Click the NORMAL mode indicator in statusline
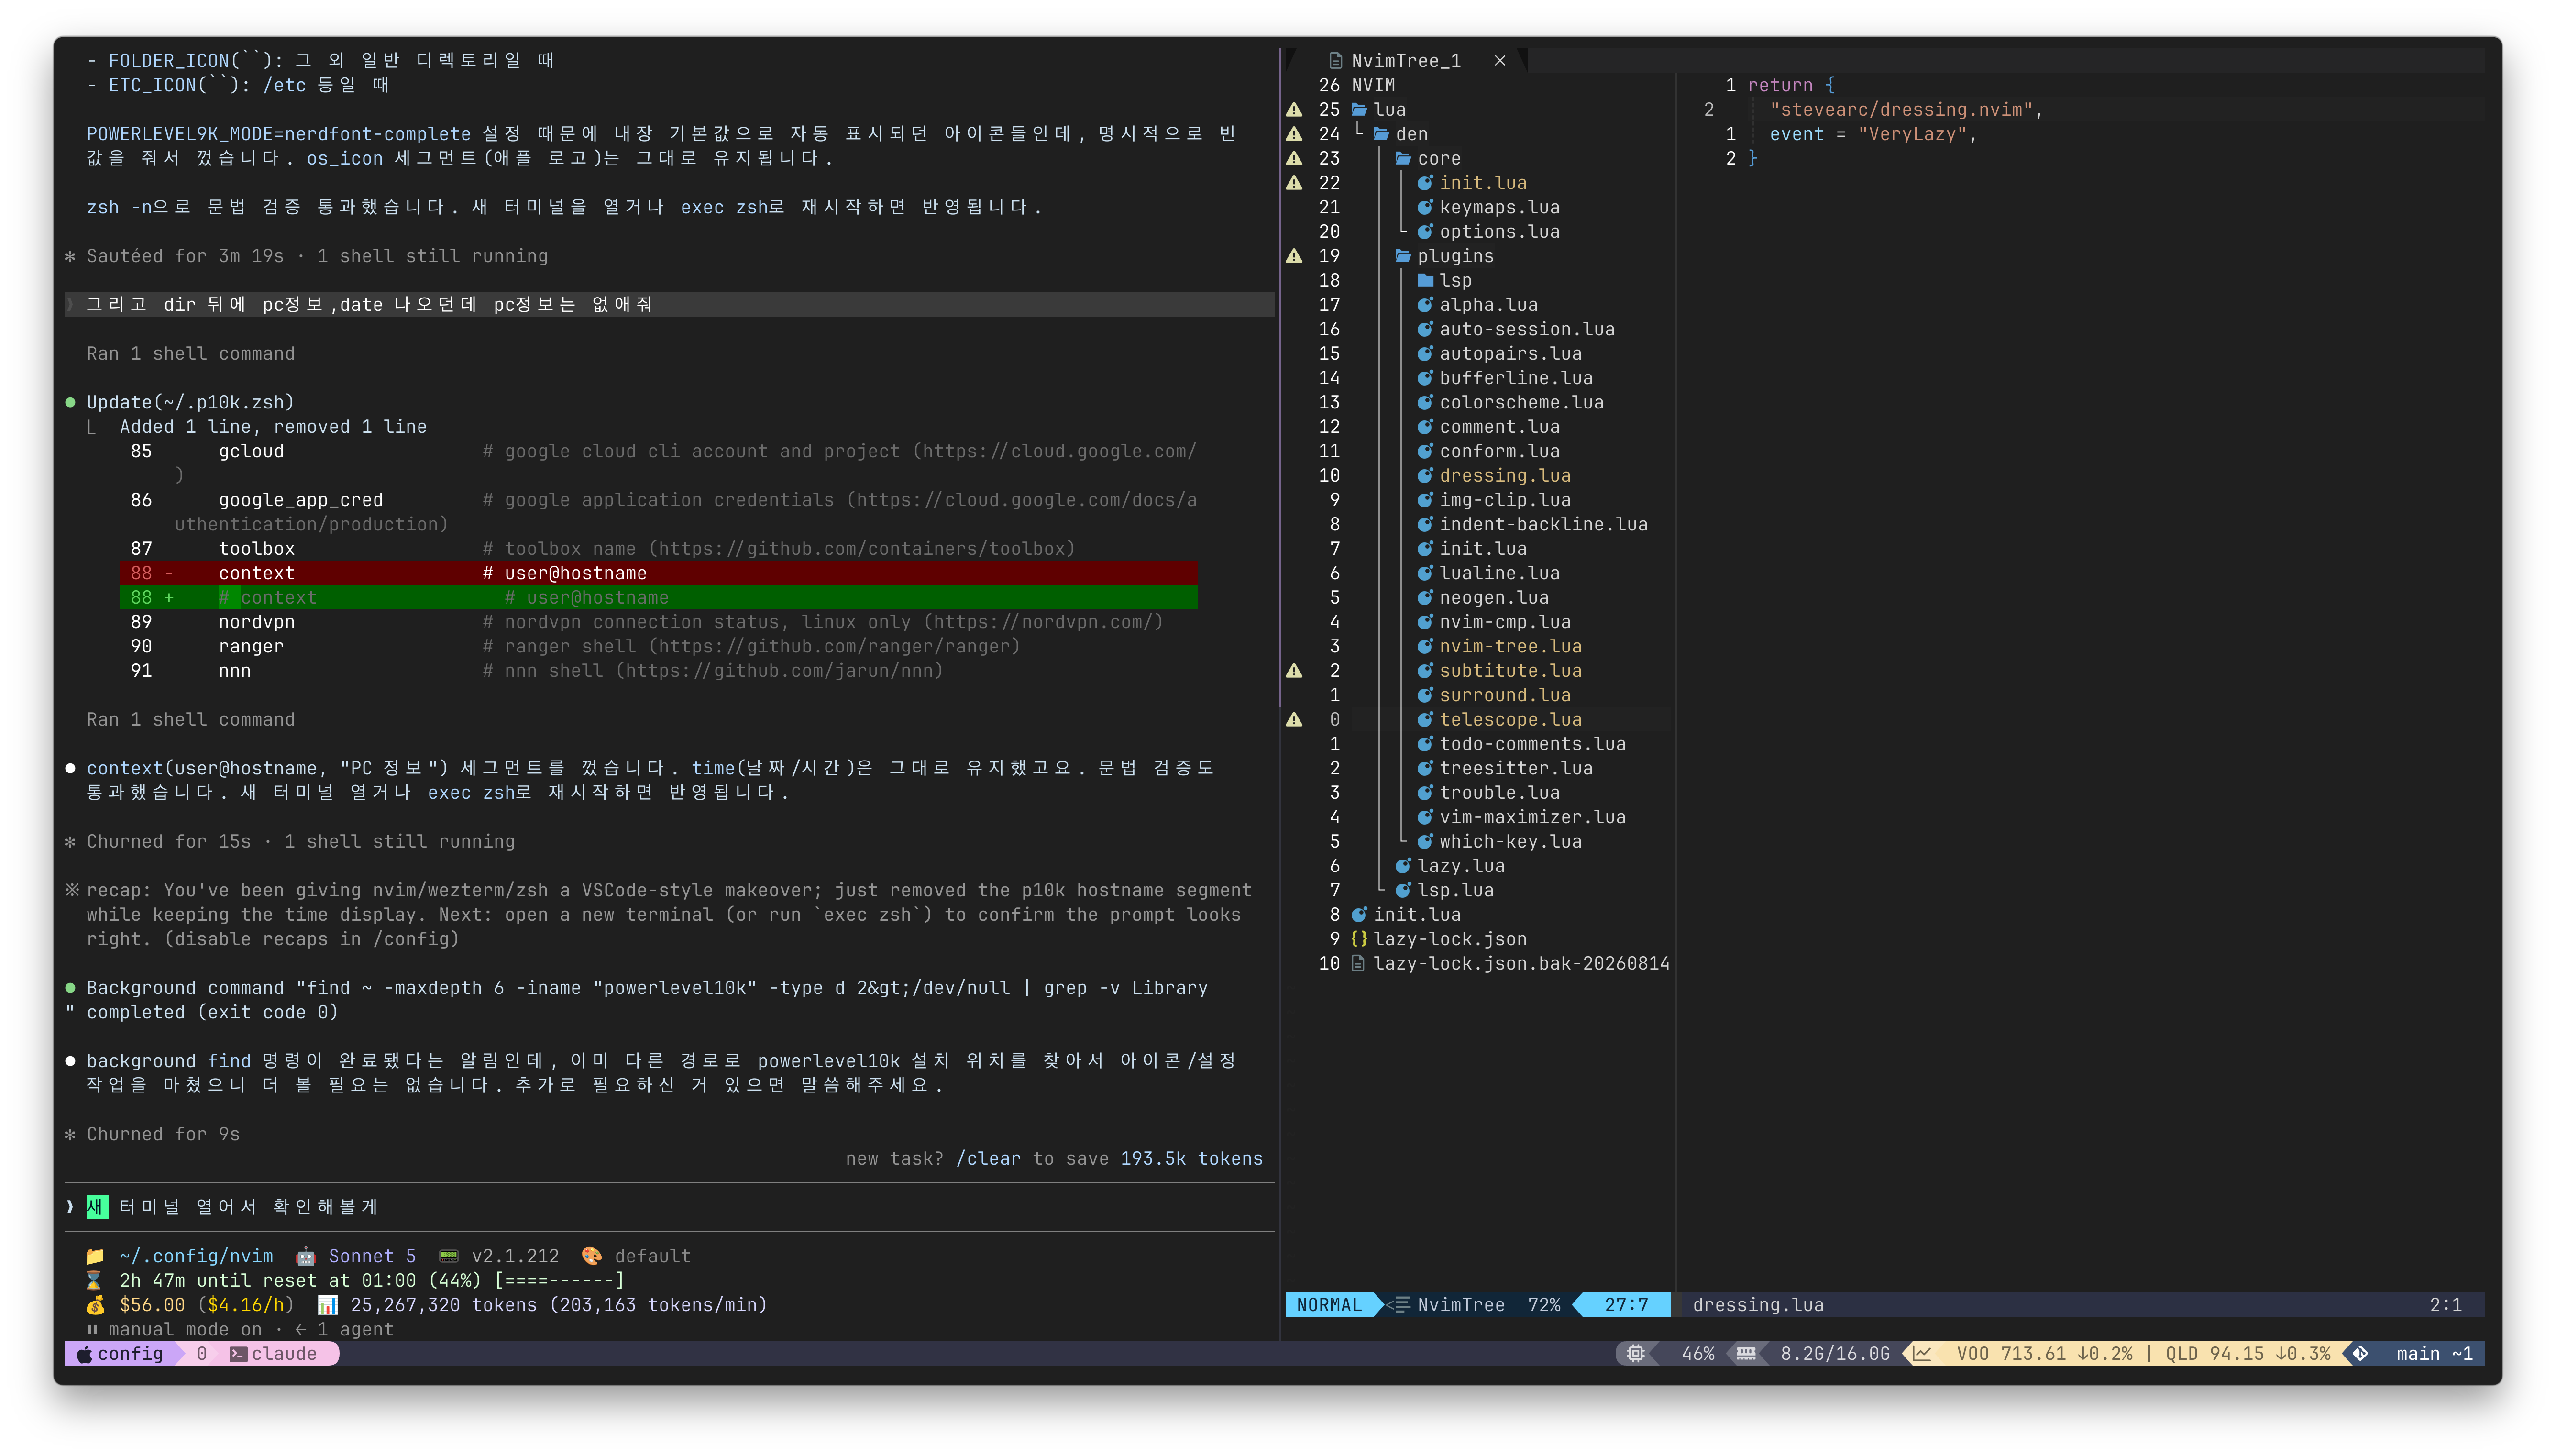The height and width of the screenshot is (1456, 2556). pos(1329,1305)
